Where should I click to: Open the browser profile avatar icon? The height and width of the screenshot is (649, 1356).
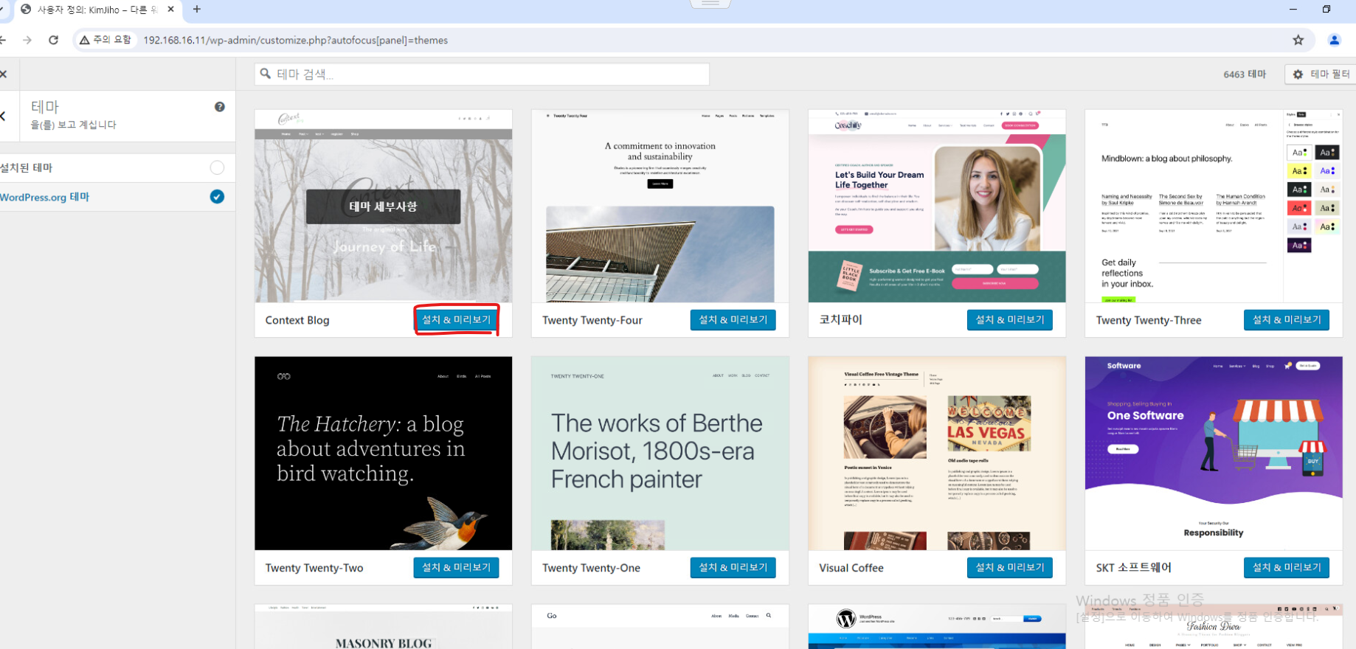click(x=1334, y=40)
